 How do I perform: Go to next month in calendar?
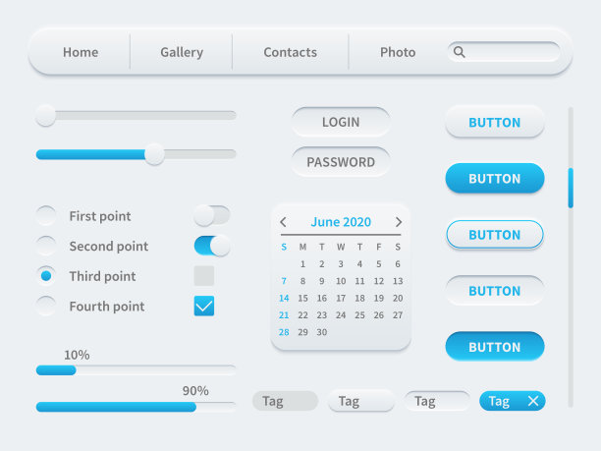click(x=399, y=222)
